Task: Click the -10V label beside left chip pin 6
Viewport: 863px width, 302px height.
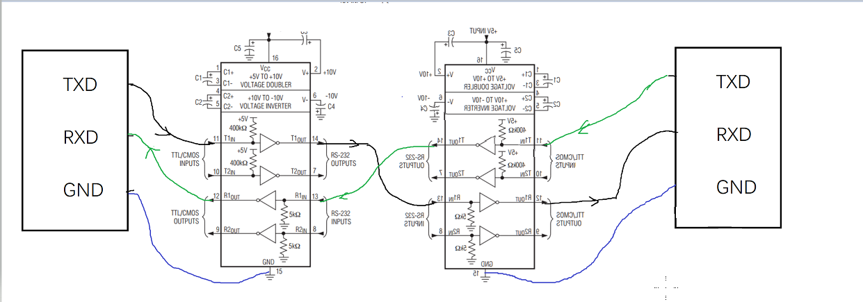Action: tap(331, 96)
